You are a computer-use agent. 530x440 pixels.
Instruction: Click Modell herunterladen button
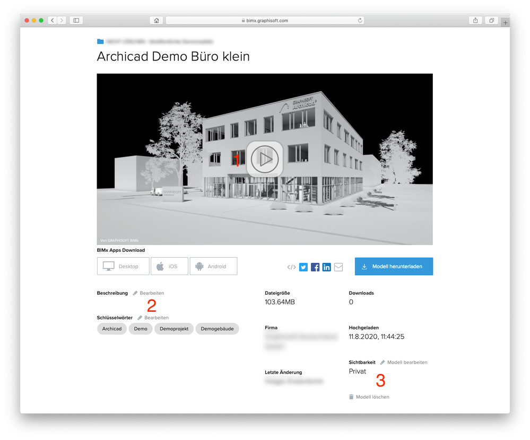(394, 267)
